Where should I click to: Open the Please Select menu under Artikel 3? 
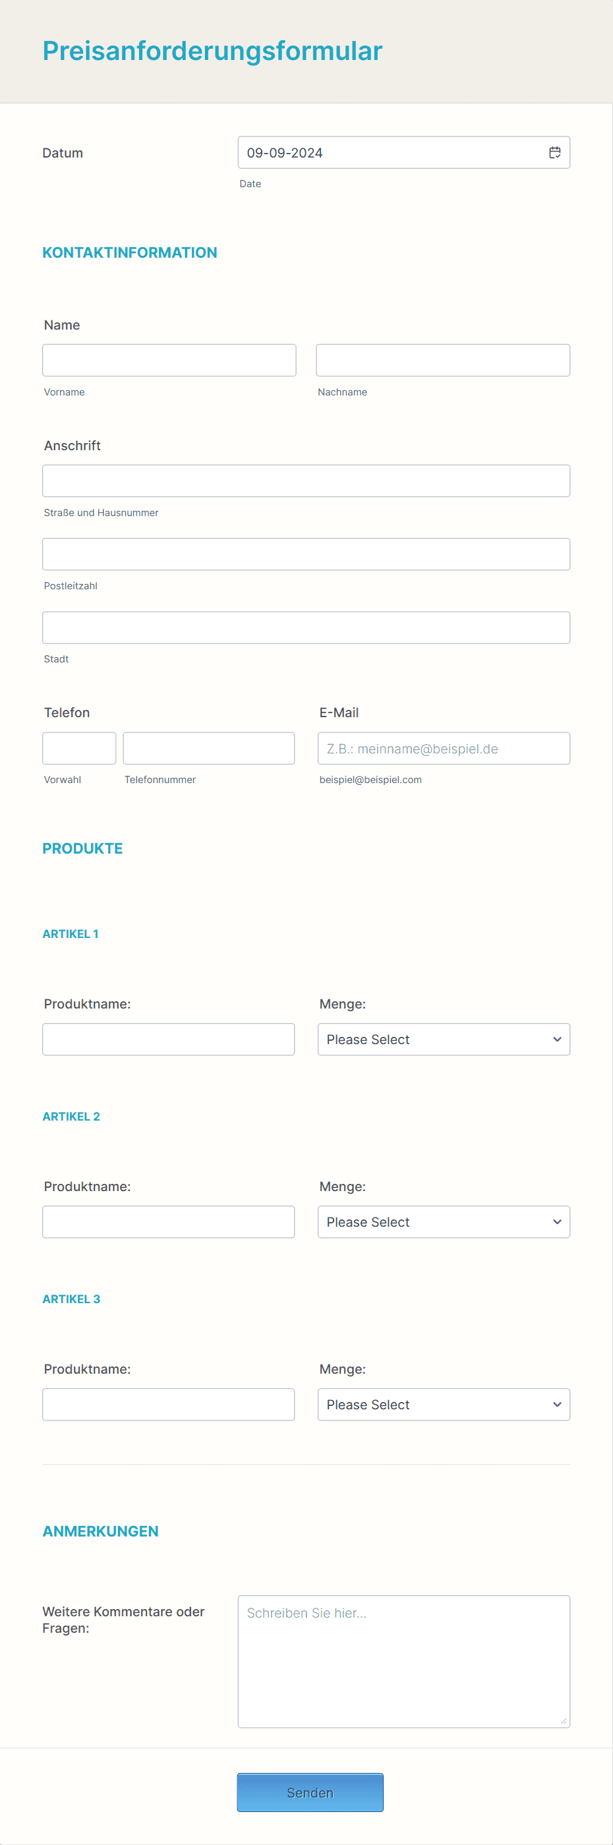tap(444, 1404)
